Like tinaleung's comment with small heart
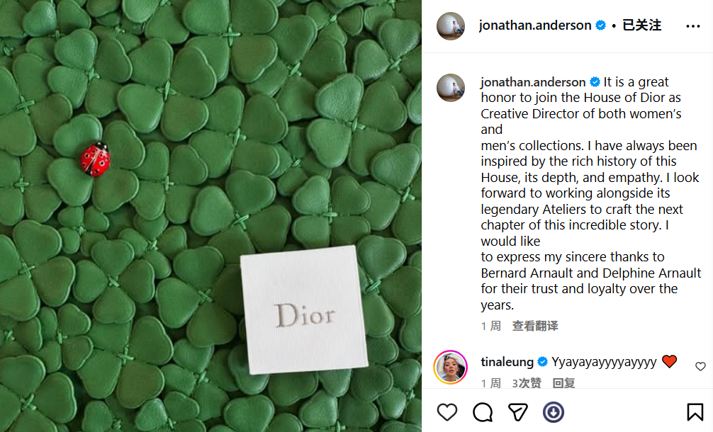This screenshot has height=432, width=713. pyautogui.click(x=700, y=366)
